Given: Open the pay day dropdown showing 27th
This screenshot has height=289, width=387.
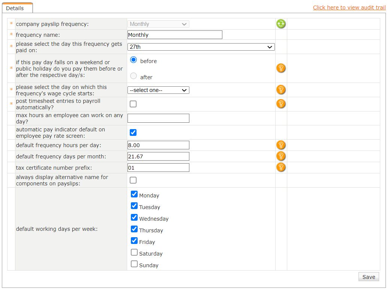Looking at the screenshot, I should 201,47.
